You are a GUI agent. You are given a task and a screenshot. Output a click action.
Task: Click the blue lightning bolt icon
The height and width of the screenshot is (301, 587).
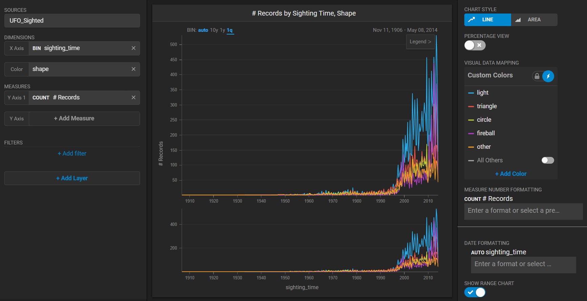pyautogui.click(x=548, y=76)
